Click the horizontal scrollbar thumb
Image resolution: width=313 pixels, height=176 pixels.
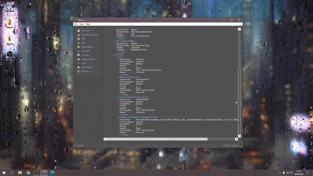(x=157, y=139)
